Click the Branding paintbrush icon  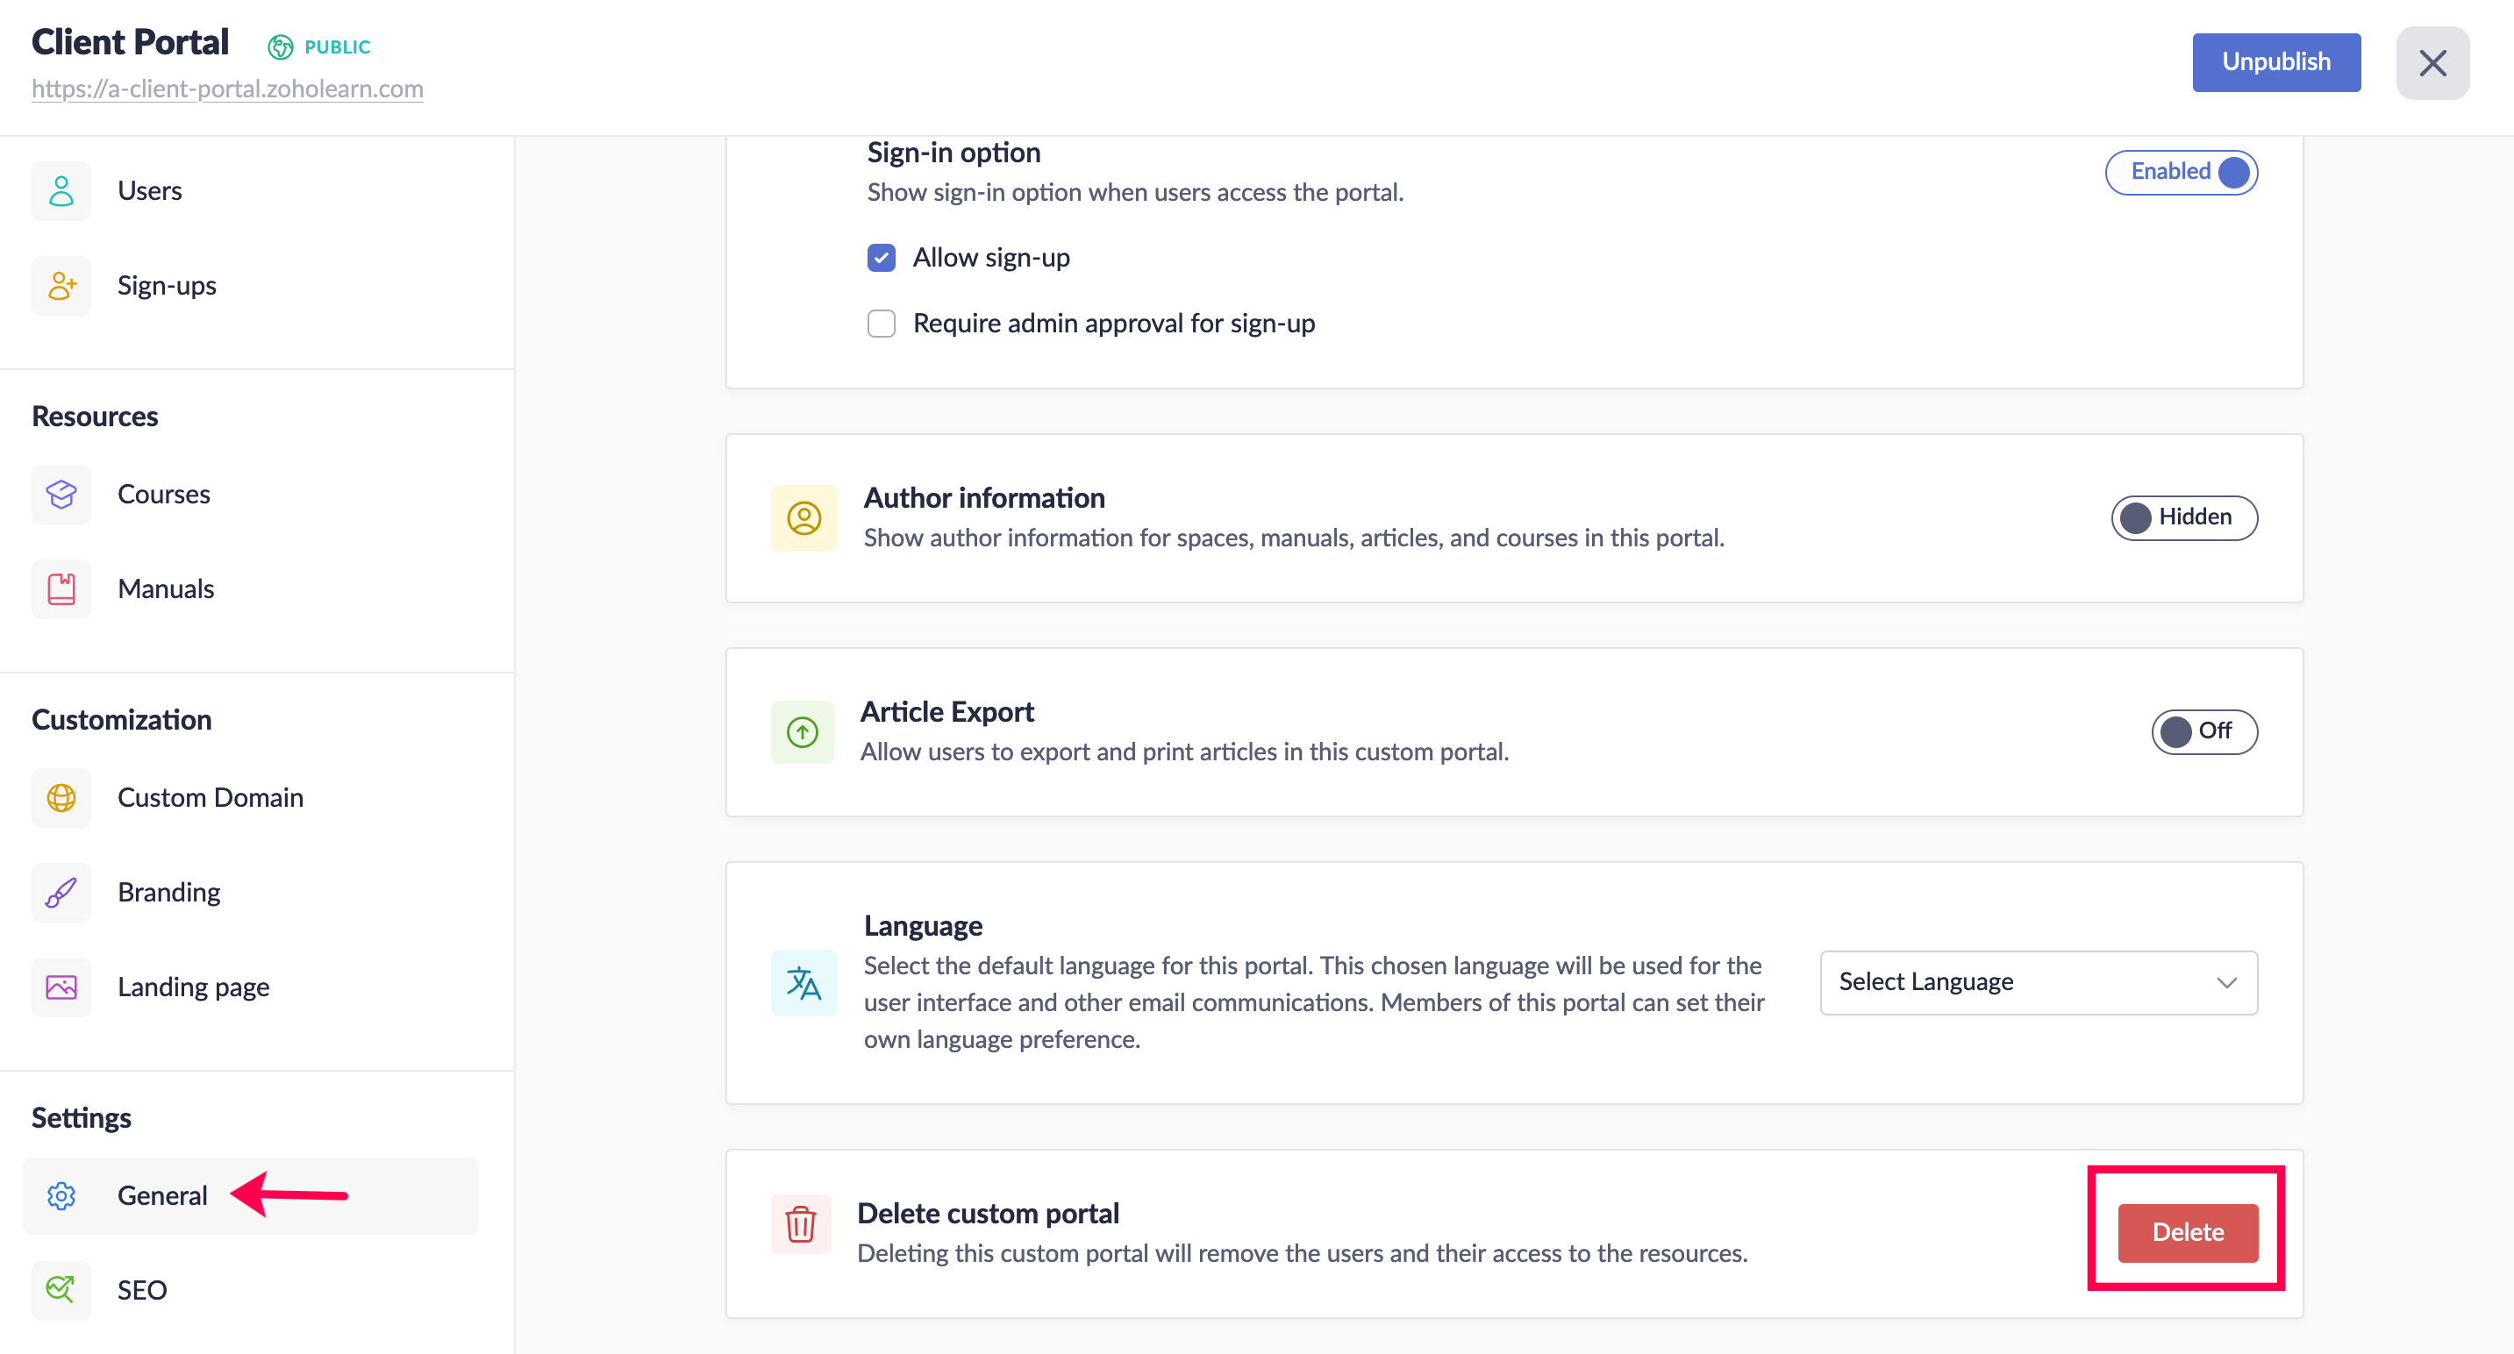point(61,892)
